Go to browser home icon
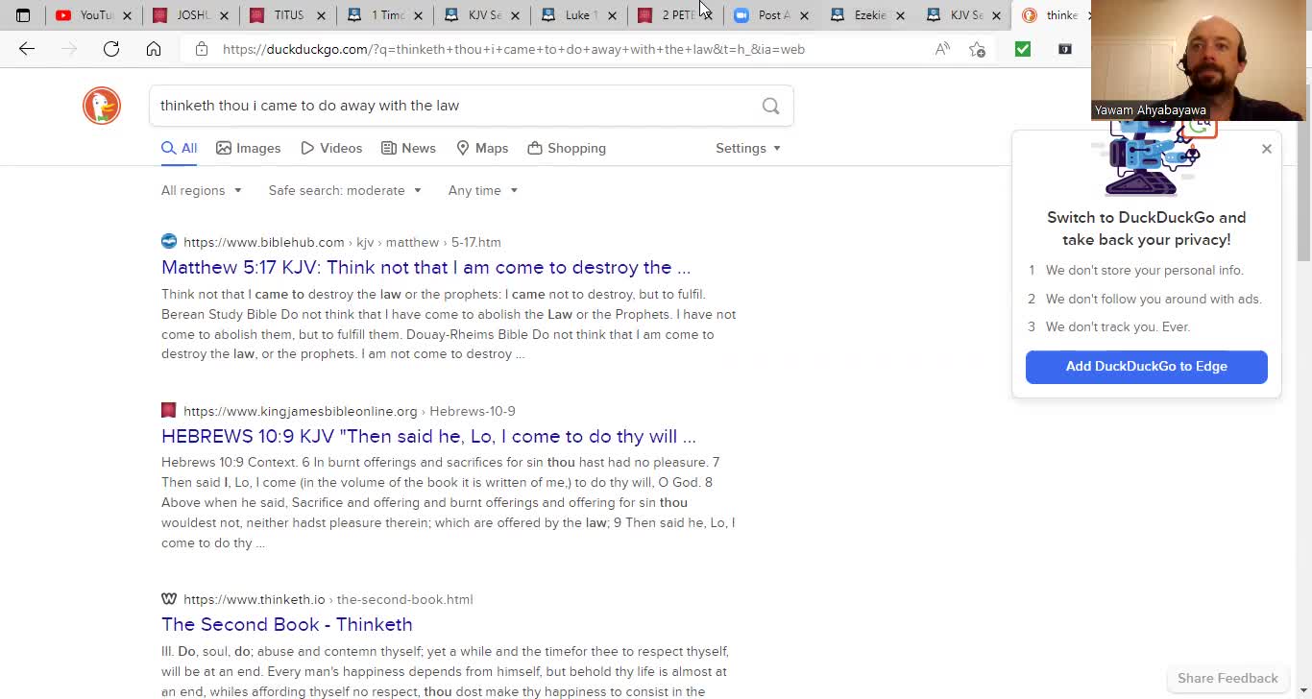Viewport: 1312px width, 699px height. tap(154, 49)
